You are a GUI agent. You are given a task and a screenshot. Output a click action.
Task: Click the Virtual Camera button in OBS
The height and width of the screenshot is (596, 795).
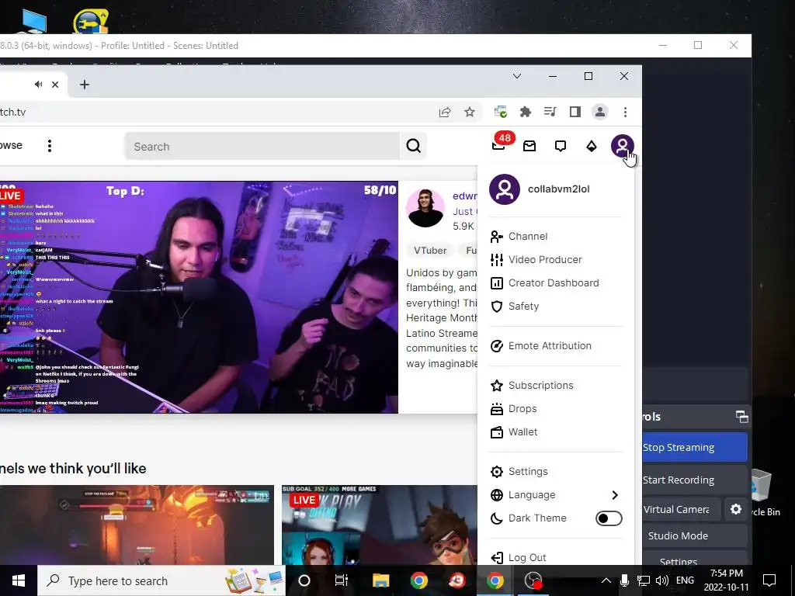[x=680, y=509]
